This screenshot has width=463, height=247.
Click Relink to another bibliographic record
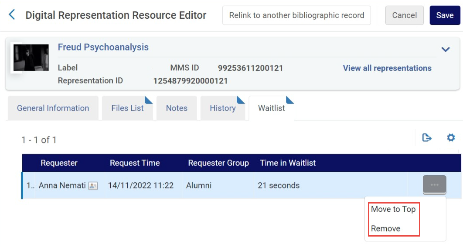click(x=296, y=15)
